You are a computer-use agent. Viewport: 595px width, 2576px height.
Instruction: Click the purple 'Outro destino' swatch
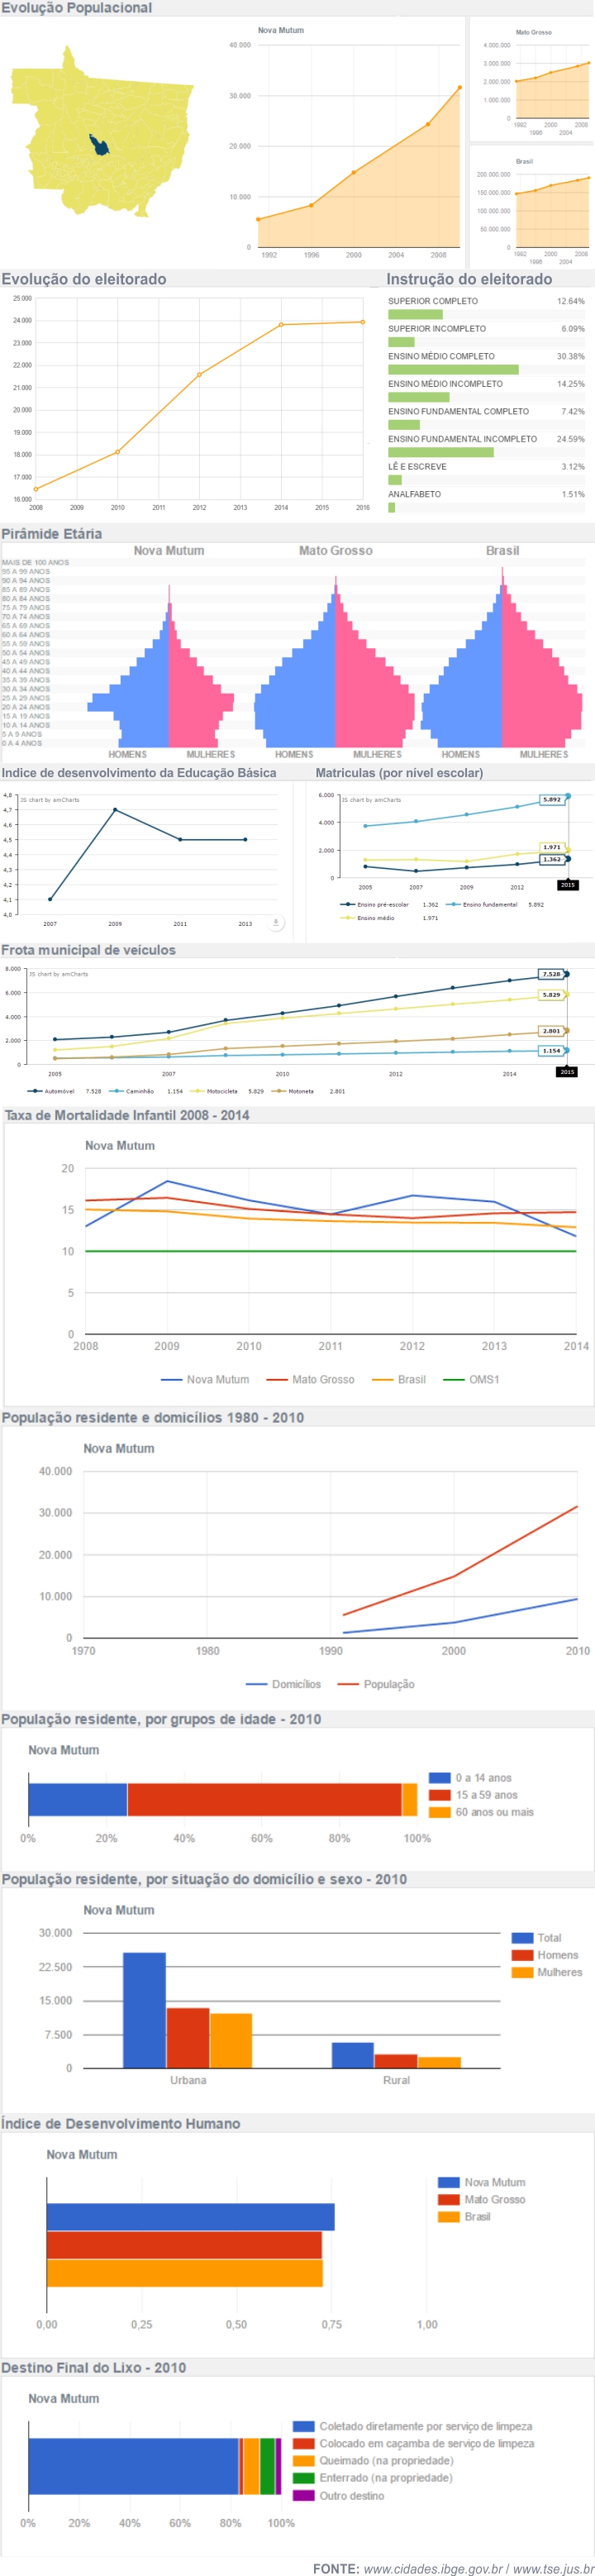[x=303, y=2495]
